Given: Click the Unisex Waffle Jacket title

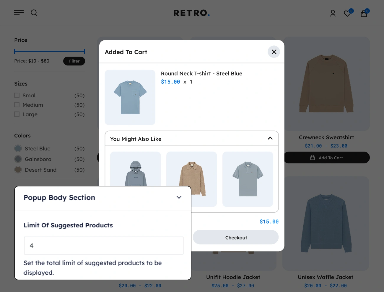Looking at the screenshot, I should point(326,277).
